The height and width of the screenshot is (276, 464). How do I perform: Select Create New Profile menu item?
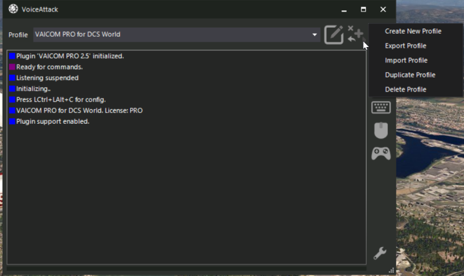click(413, 31)
